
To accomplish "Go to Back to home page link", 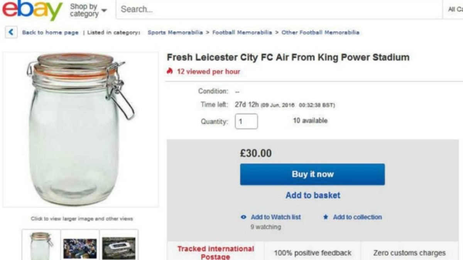I will (x=50, y=33).
